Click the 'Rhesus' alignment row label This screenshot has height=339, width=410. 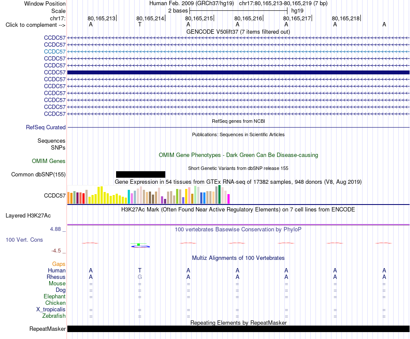pos(56,277)
